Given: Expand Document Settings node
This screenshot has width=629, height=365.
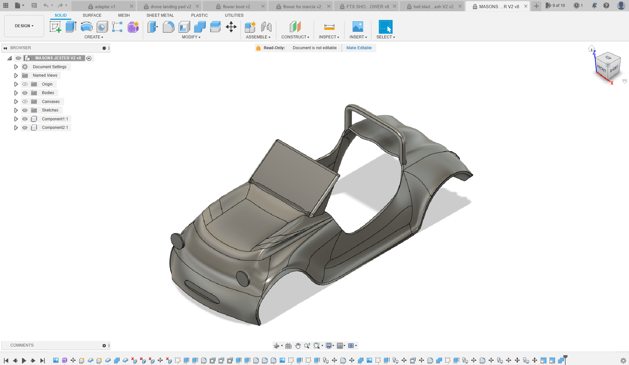Looking at the screenshot, I should click(16, 67).
